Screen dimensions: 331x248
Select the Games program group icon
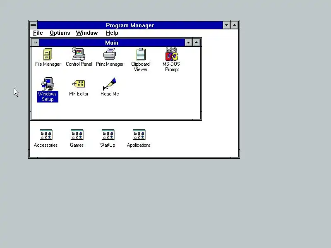click(x=77, y=135)
